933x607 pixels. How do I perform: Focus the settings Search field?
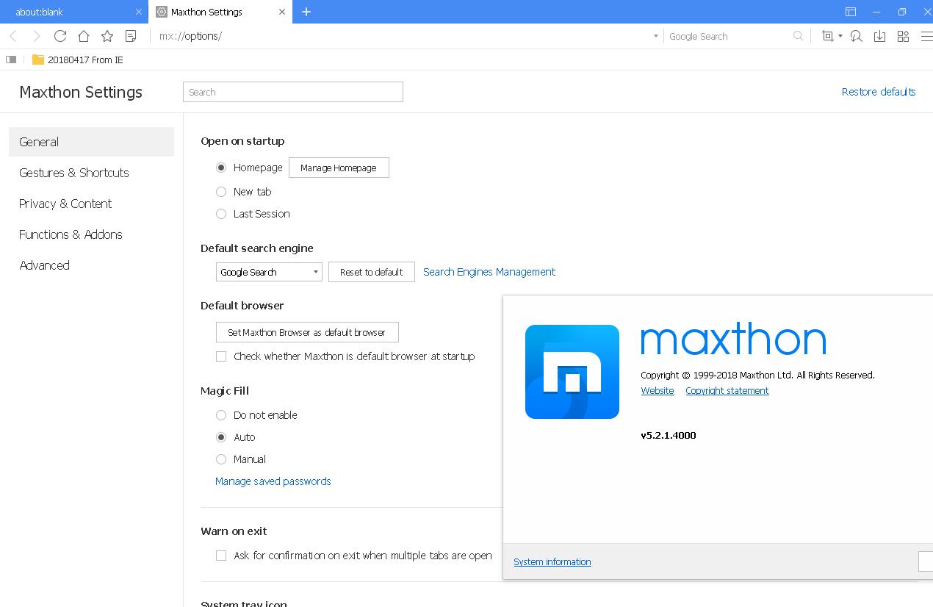point(293,92)
